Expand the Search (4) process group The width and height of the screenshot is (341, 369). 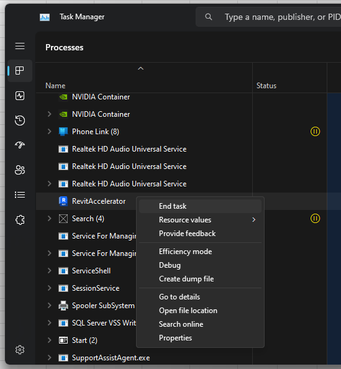[x=50, y=219]
